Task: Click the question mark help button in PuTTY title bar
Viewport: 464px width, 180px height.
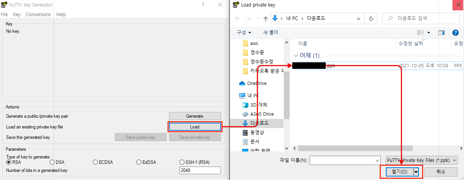Action: [x=203, y=5]
